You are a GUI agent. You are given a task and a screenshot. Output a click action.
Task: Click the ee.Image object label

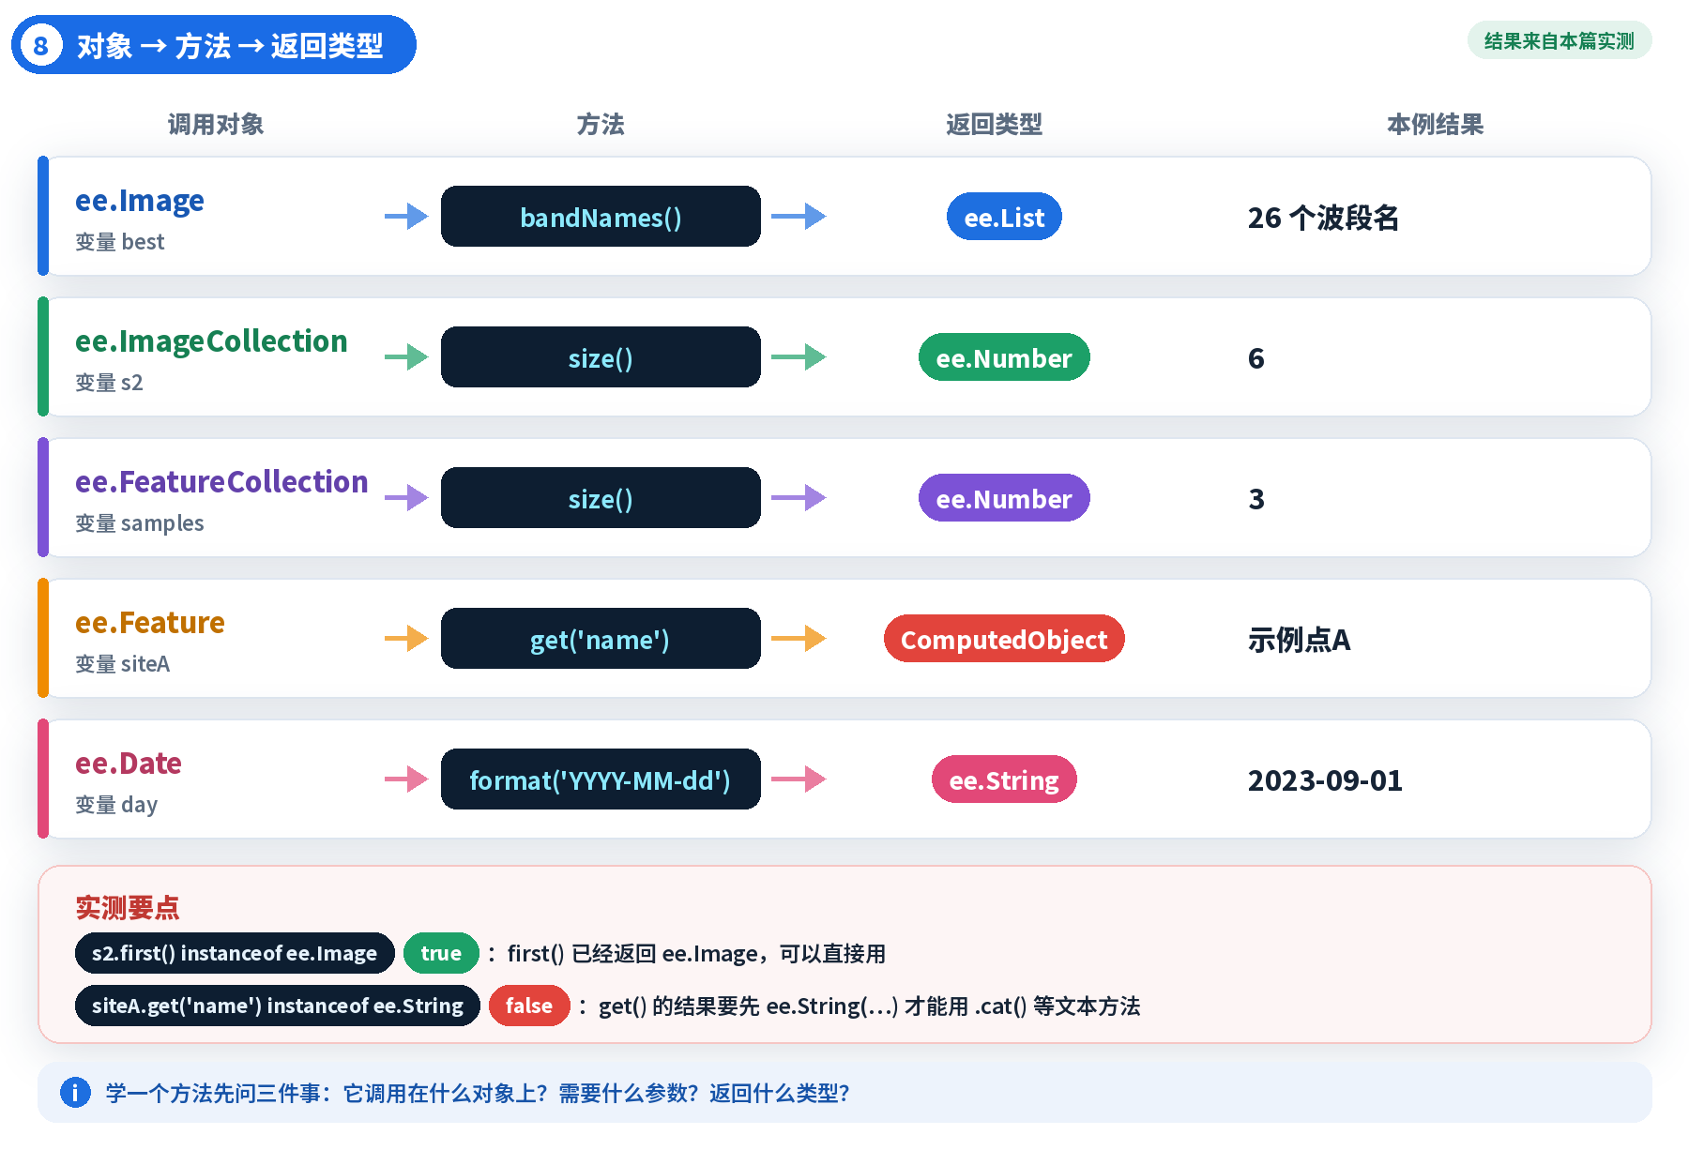click(x=140, y=201)
